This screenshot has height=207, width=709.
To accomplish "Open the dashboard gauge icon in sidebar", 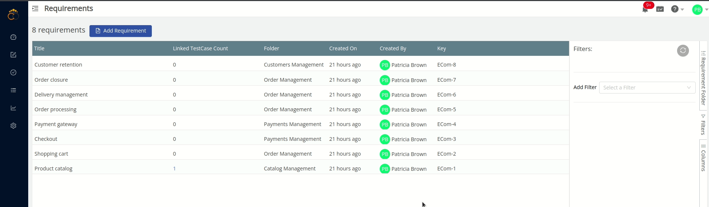I will point(13,37).
